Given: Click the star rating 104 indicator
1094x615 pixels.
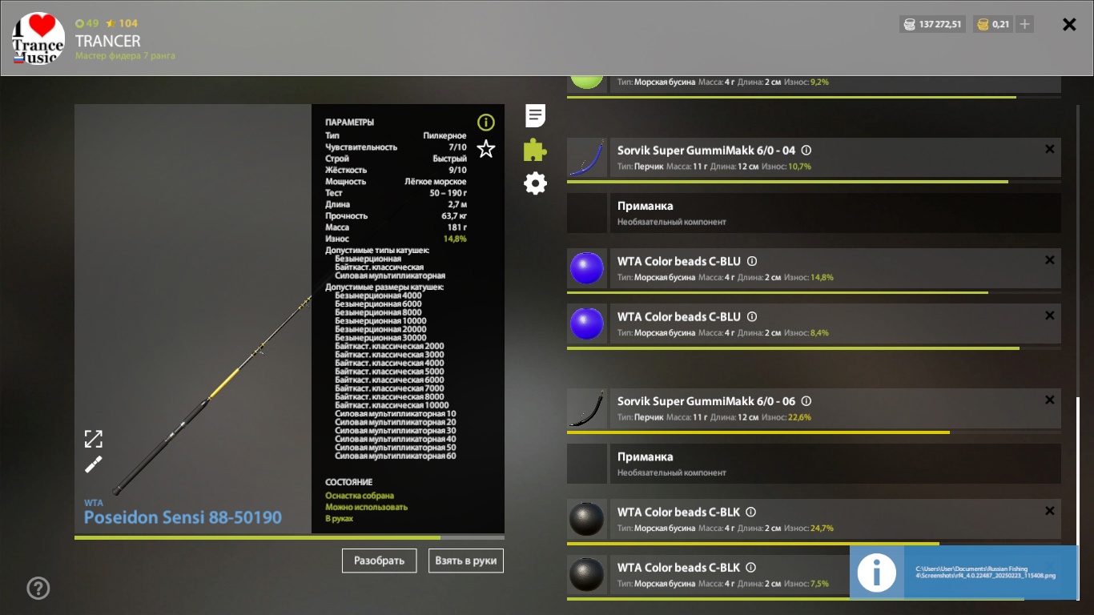Looking at the screenshot, I should click(122, 23).
